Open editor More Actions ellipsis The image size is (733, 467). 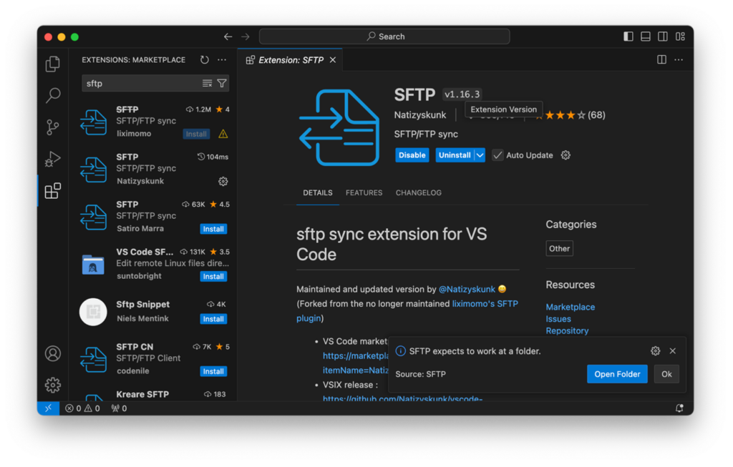[679, 60]
